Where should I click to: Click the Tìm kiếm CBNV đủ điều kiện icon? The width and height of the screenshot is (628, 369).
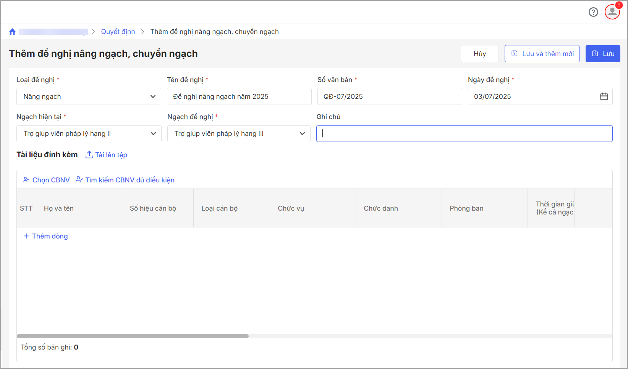click(x=79, y=180)
